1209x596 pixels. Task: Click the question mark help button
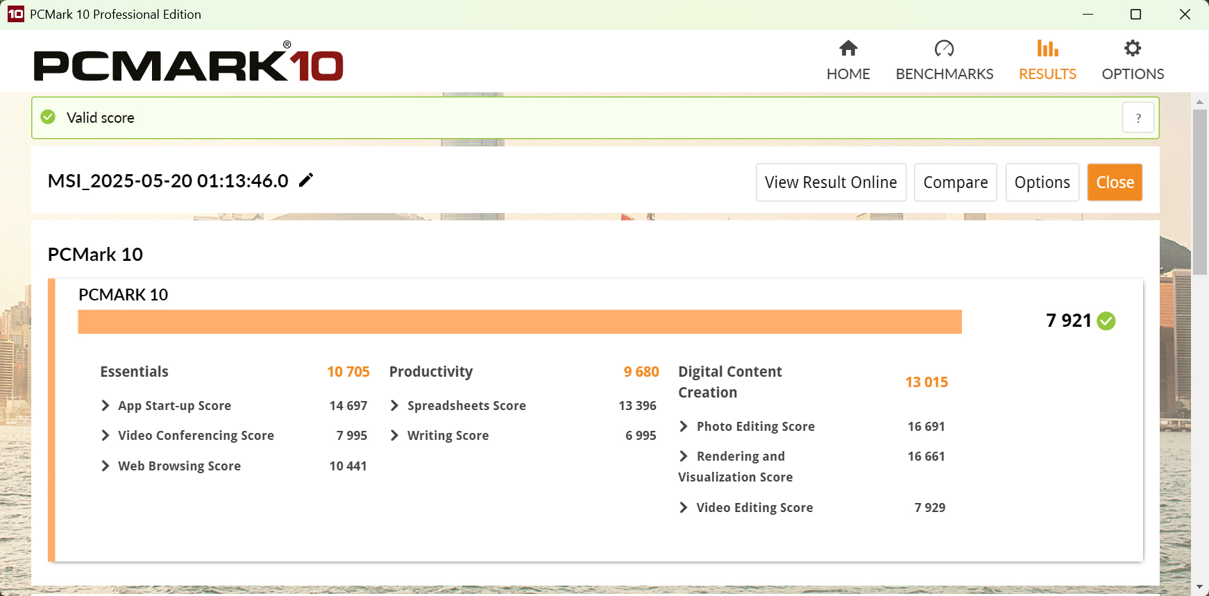(1138, 118)
